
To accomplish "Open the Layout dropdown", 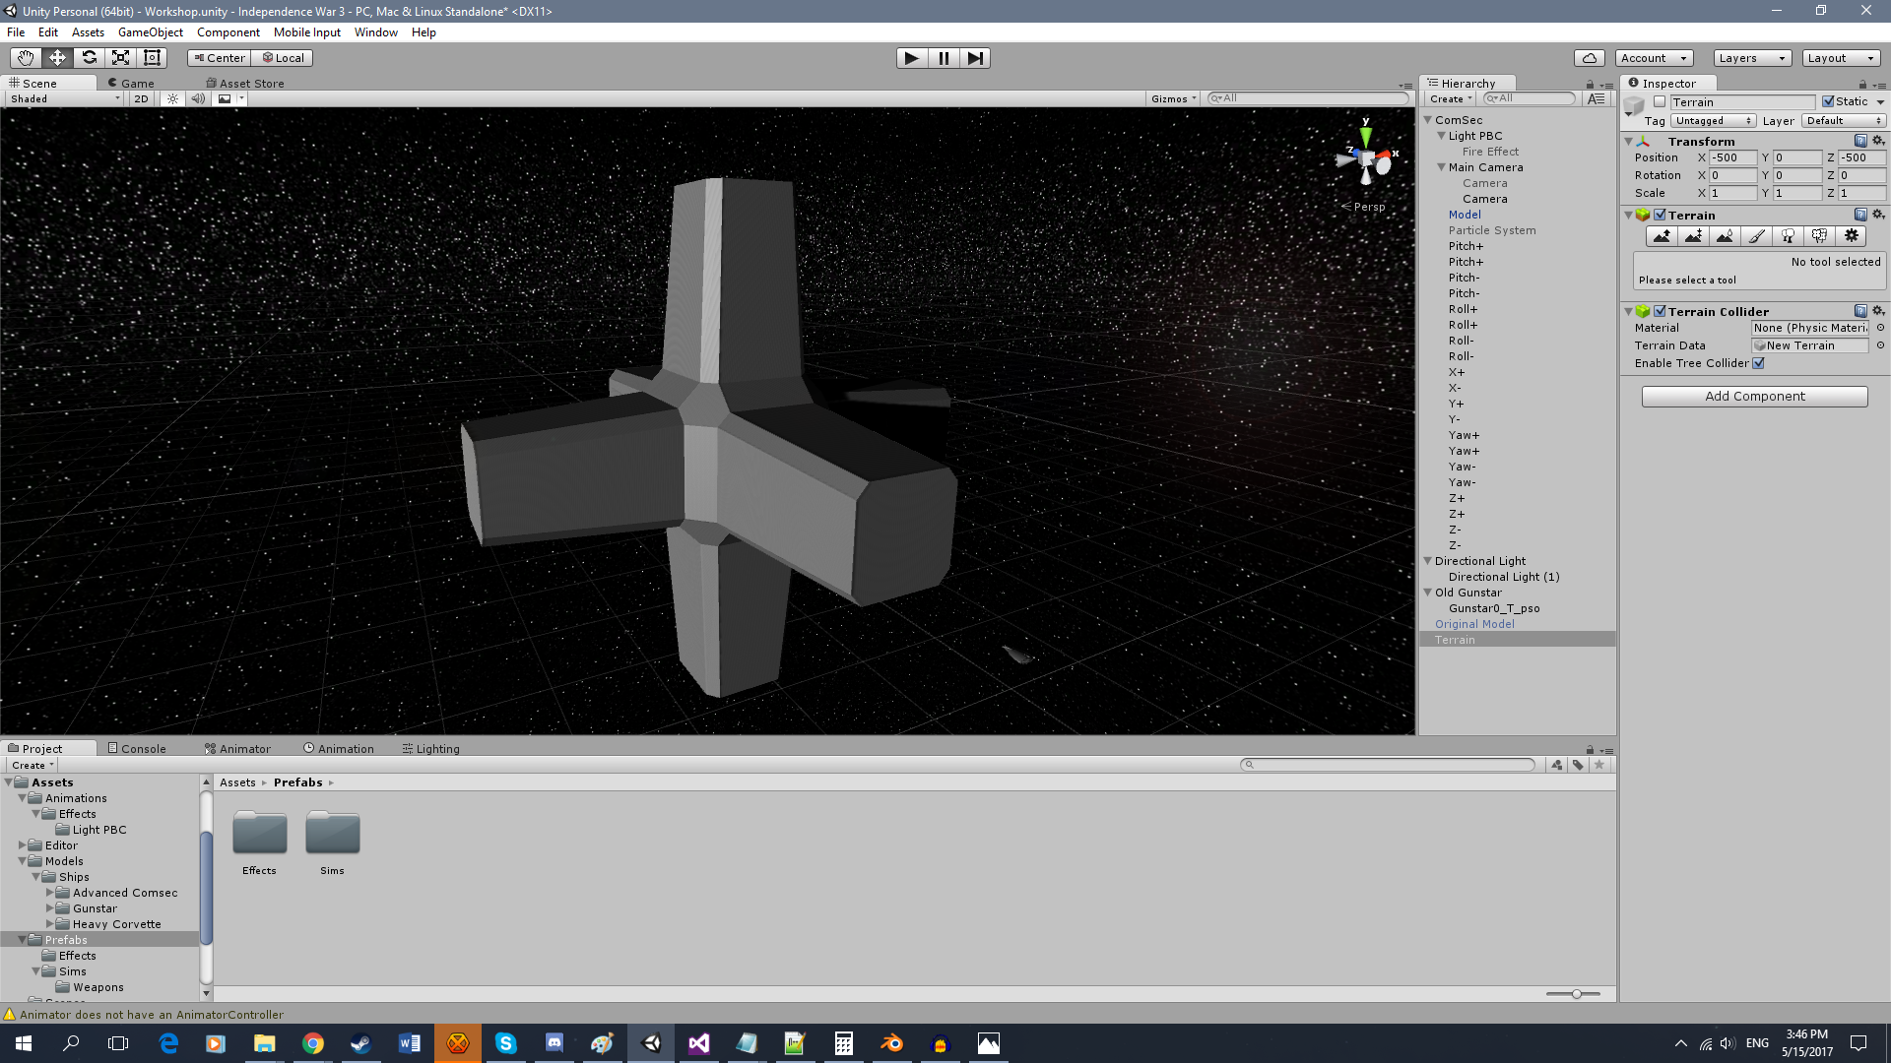I will (x=1841, y=58).
